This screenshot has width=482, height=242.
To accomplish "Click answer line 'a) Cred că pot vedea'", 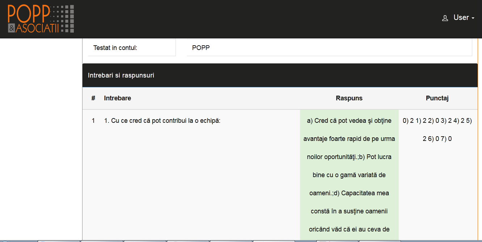I will pyautogui.click(x=349, y=121).
